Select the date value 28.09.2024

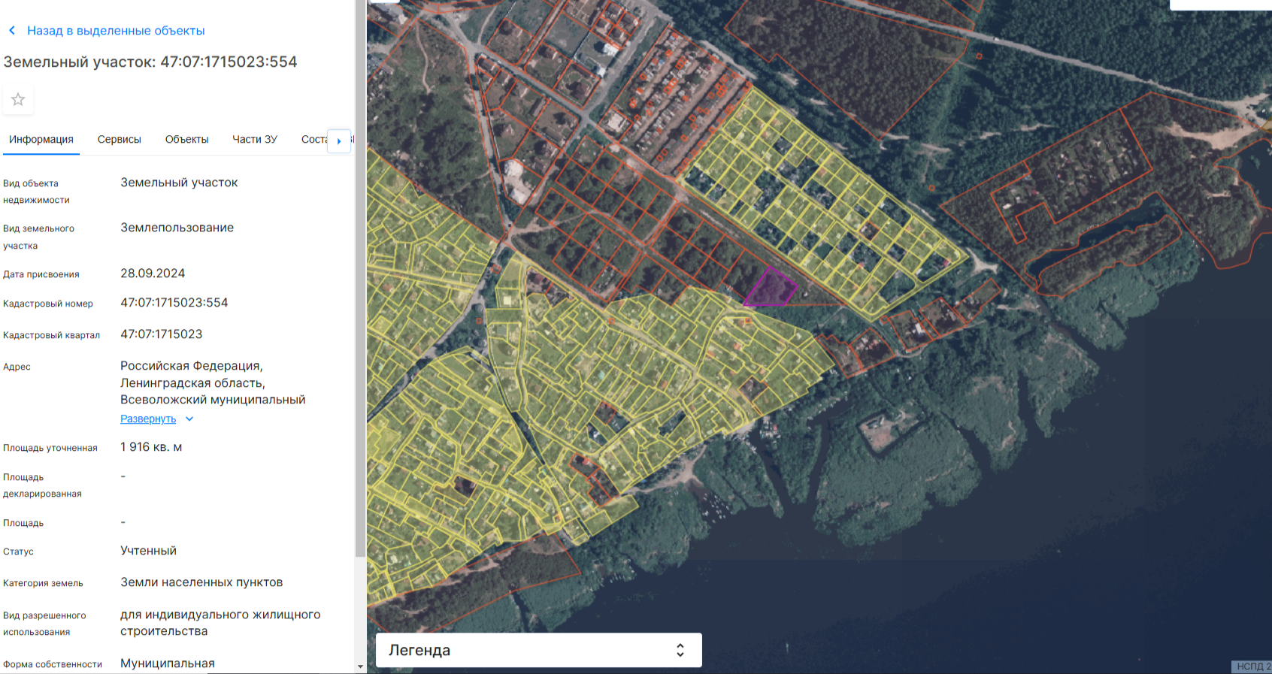pos(153,274)
